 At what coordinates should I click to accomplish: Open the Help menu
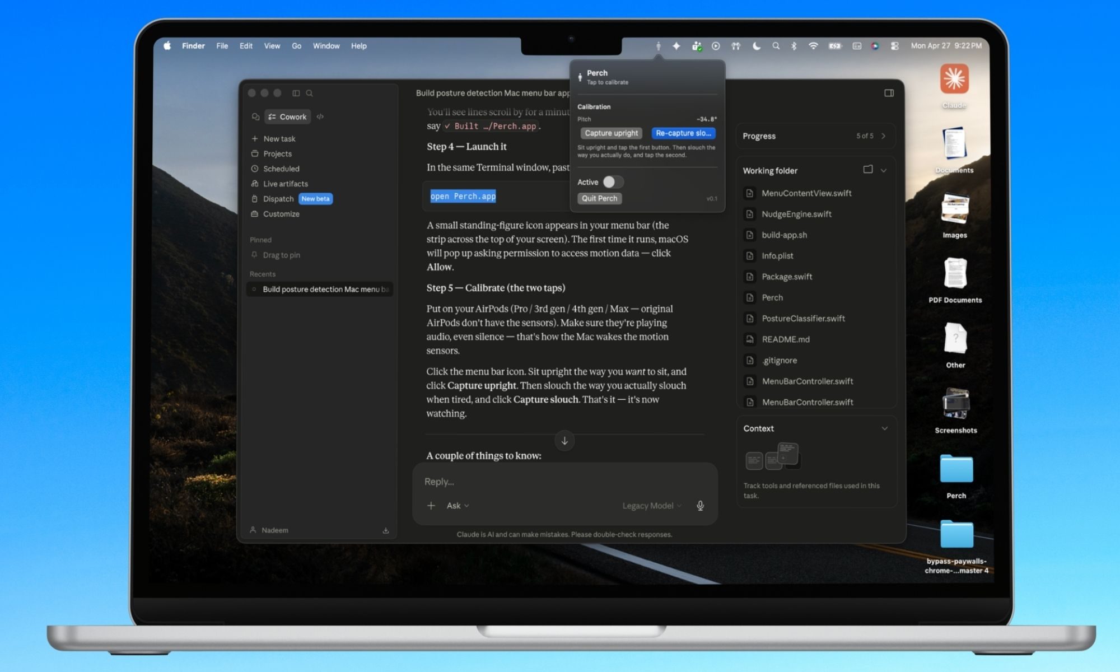click(359, 46)
